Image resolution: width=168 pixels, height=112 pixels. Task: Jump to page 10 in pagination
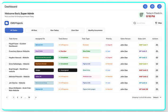coord(29,97)
